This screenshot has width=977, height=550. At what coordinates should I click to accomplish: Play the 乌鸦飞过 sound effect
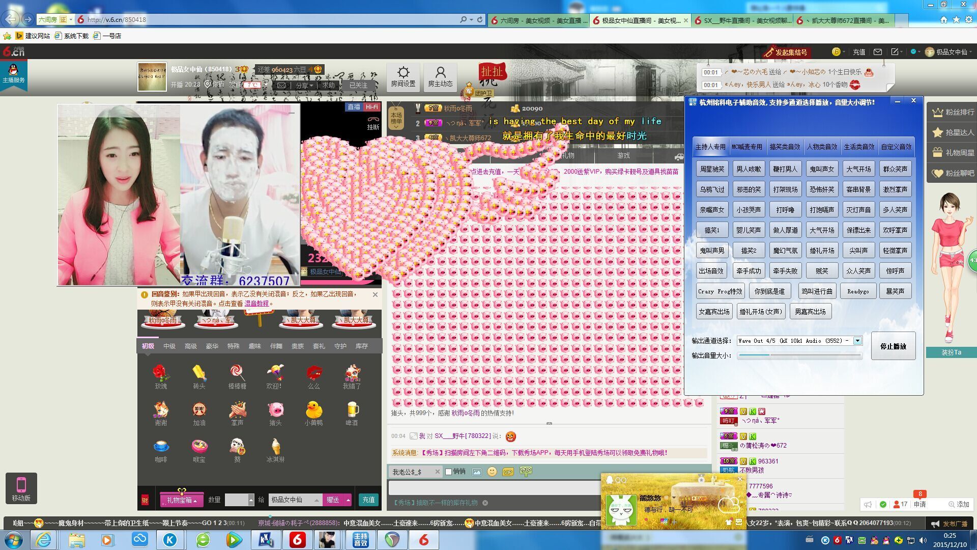coord(712,189)
